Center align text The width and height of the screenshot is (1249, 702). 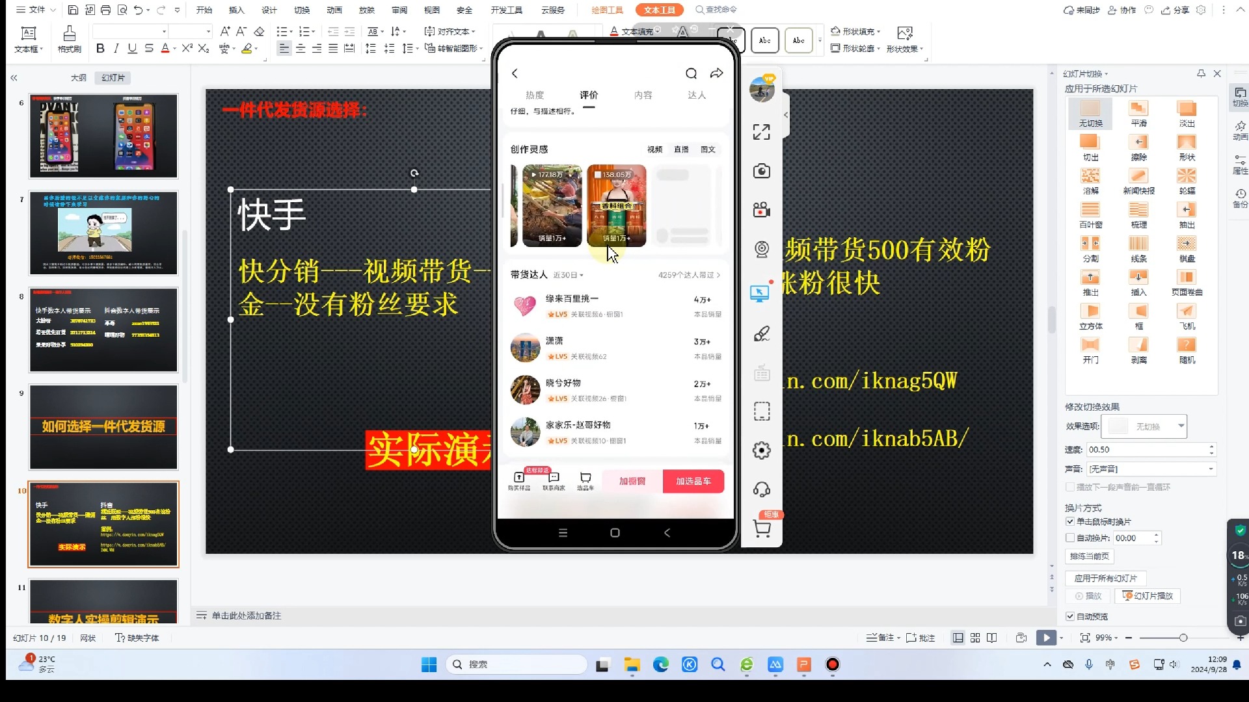301,48
